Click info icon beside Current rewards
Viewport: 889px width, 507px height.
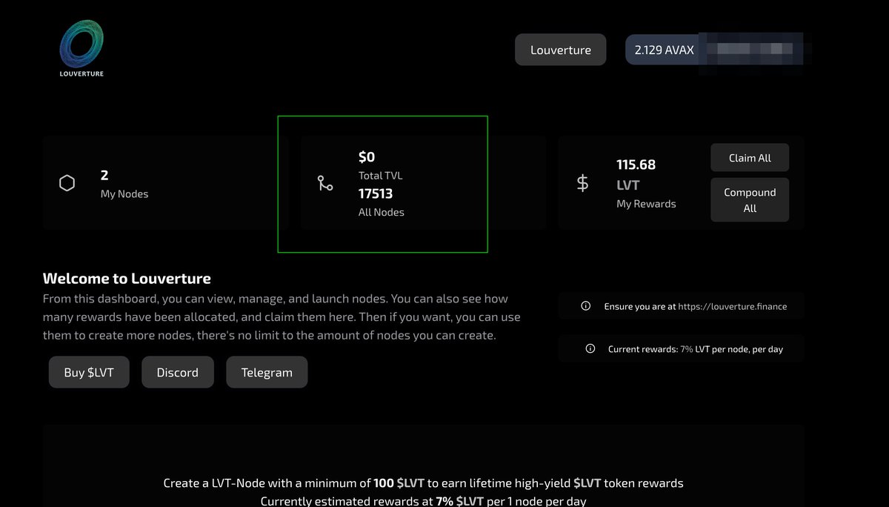590,348
